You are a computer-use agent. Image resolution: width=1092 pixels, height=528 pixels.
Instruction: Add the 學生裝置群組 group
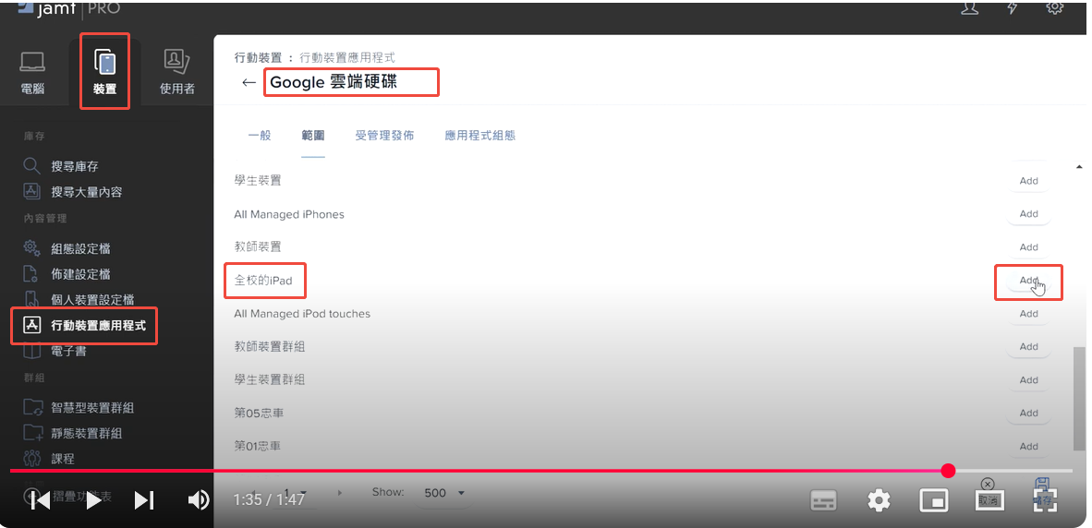[x=1028, y=379]
